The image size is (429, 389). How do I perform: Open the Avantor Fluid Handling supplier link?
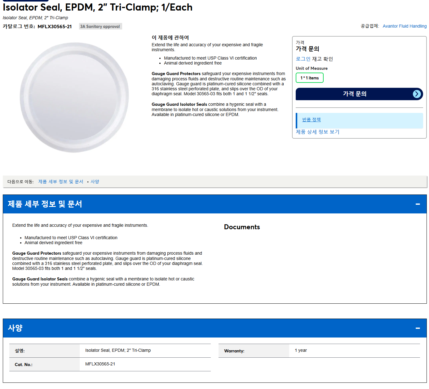point(405,26)
